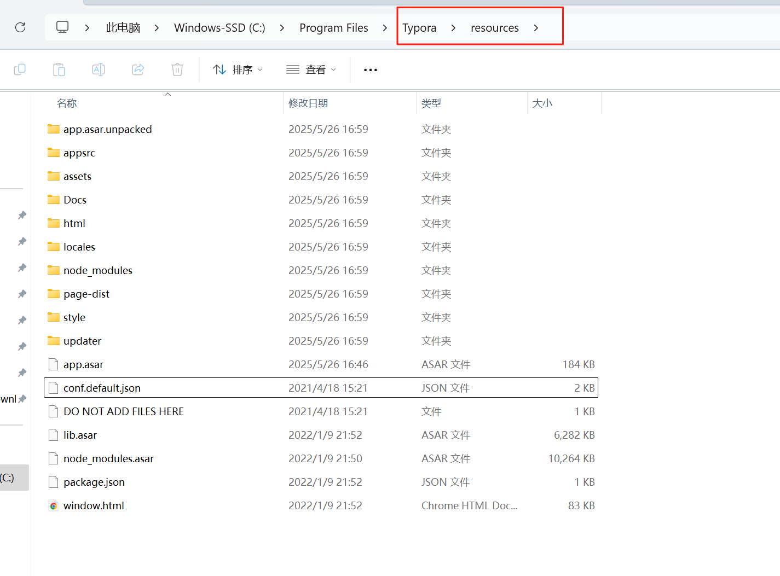Select the updater folder
The image size is (780, 576).
(x=321, y=341)
